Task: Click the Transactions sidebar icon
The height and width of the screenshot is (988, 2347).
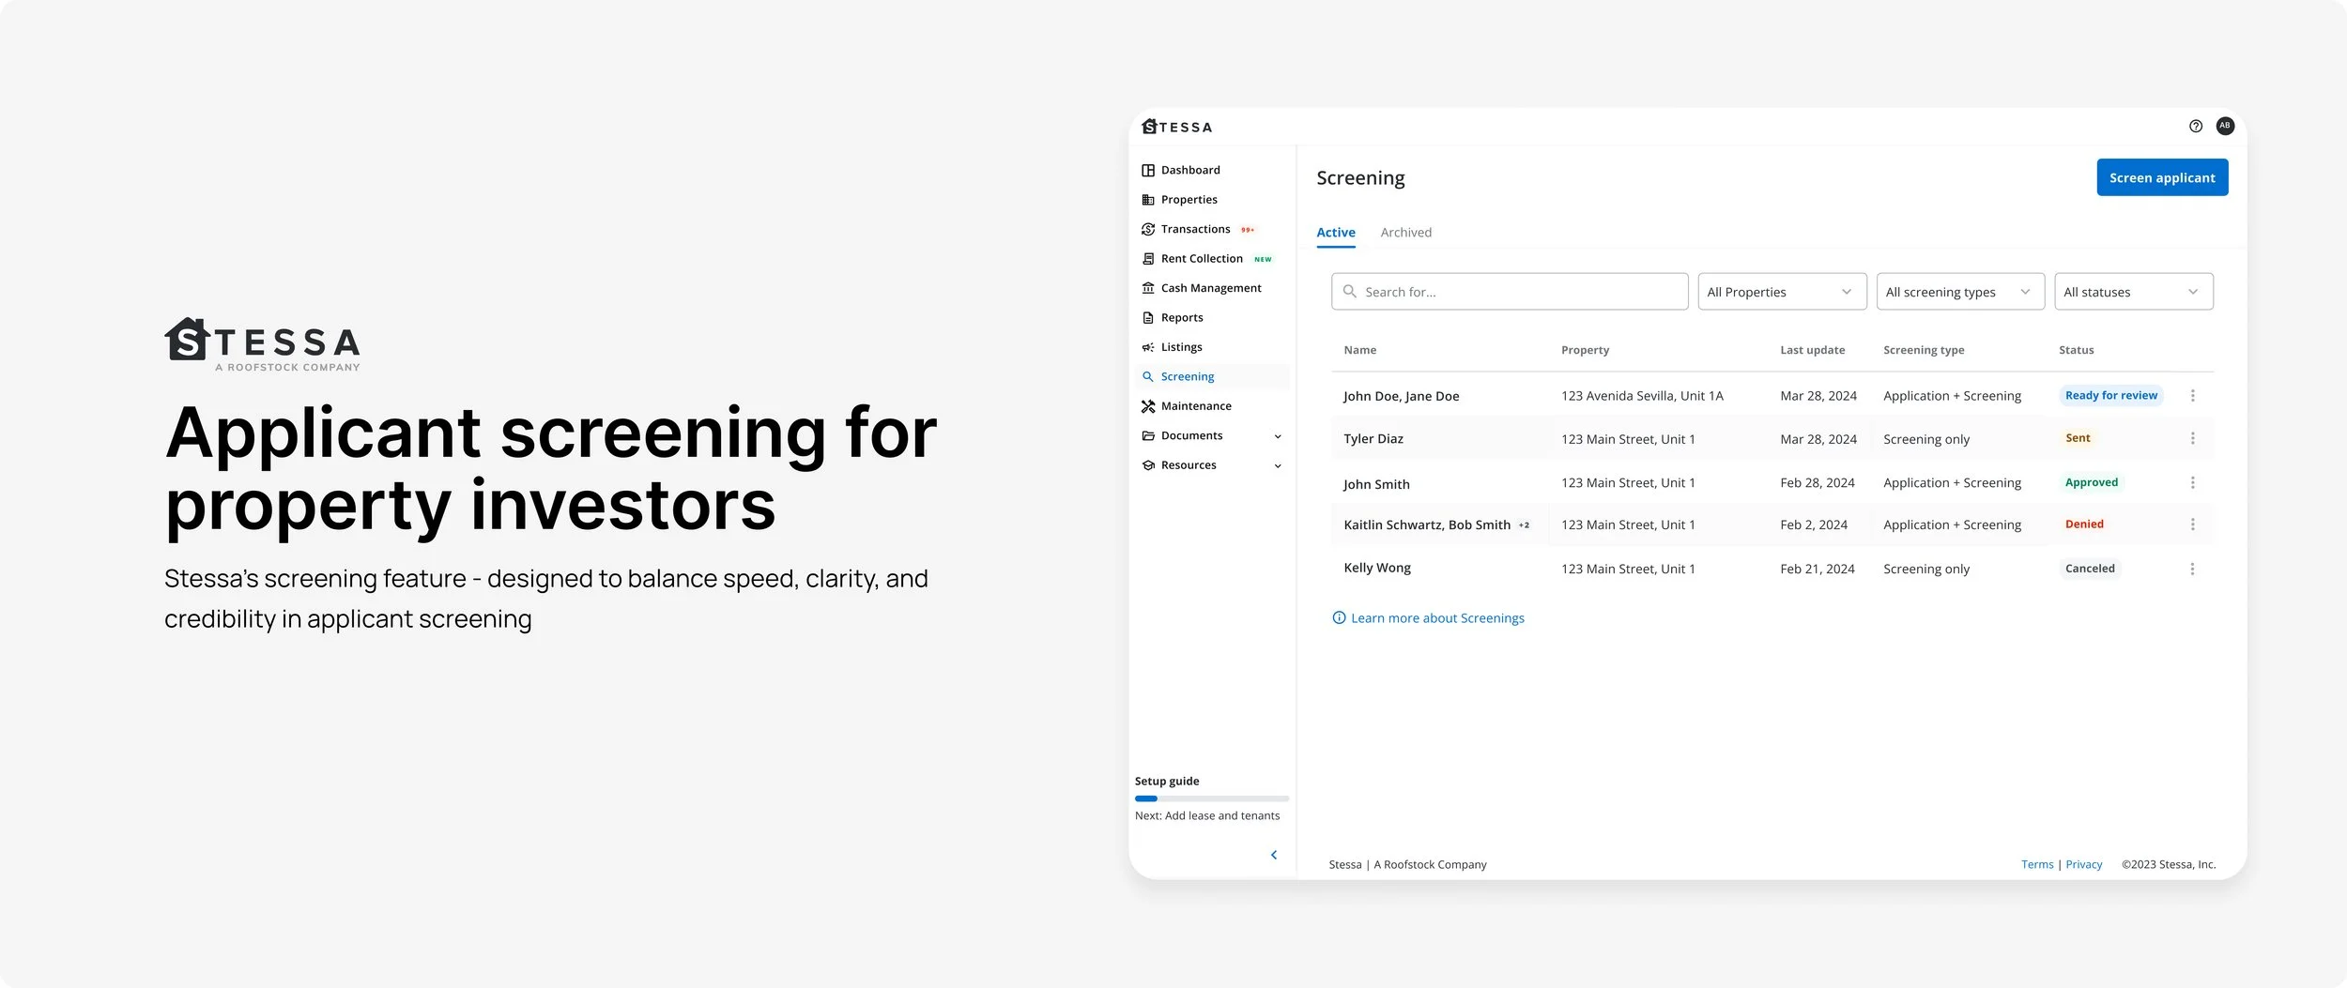Action: coord(1147,229)
